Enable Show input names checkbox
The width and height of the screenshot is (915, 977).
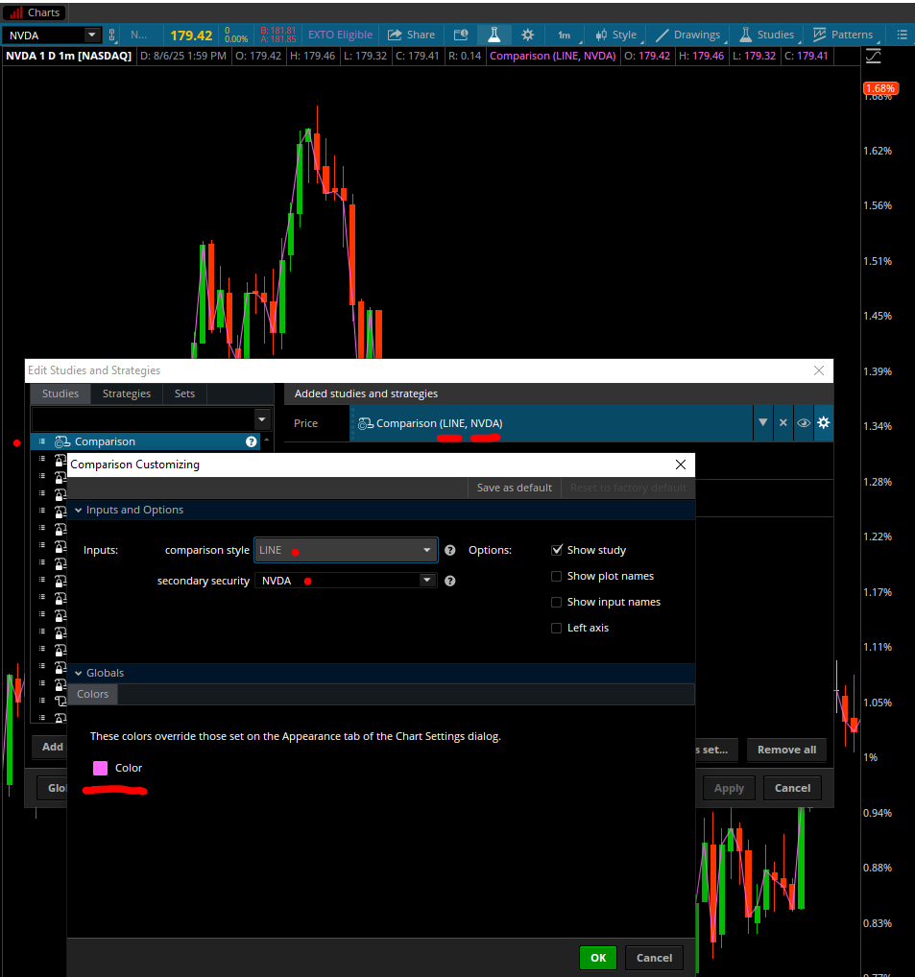click(557, 602)
